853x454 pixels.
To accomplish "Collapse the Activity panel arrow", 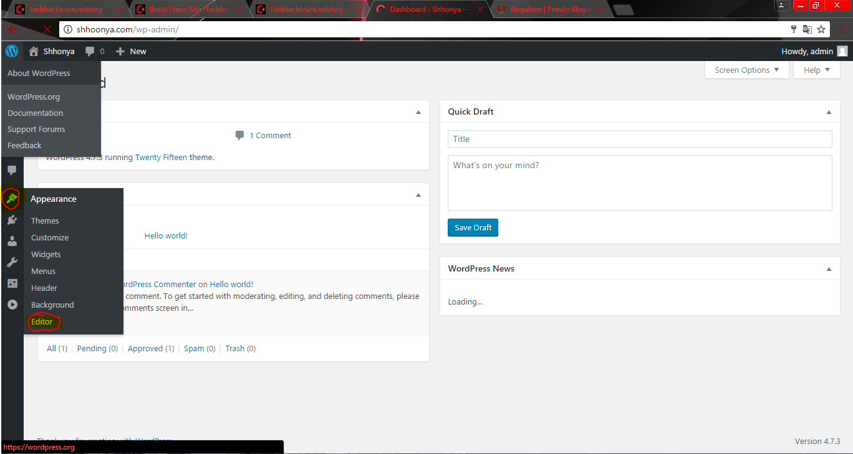I will 418,194.
